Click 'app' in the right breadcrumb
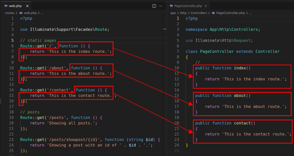 (173, 13)
